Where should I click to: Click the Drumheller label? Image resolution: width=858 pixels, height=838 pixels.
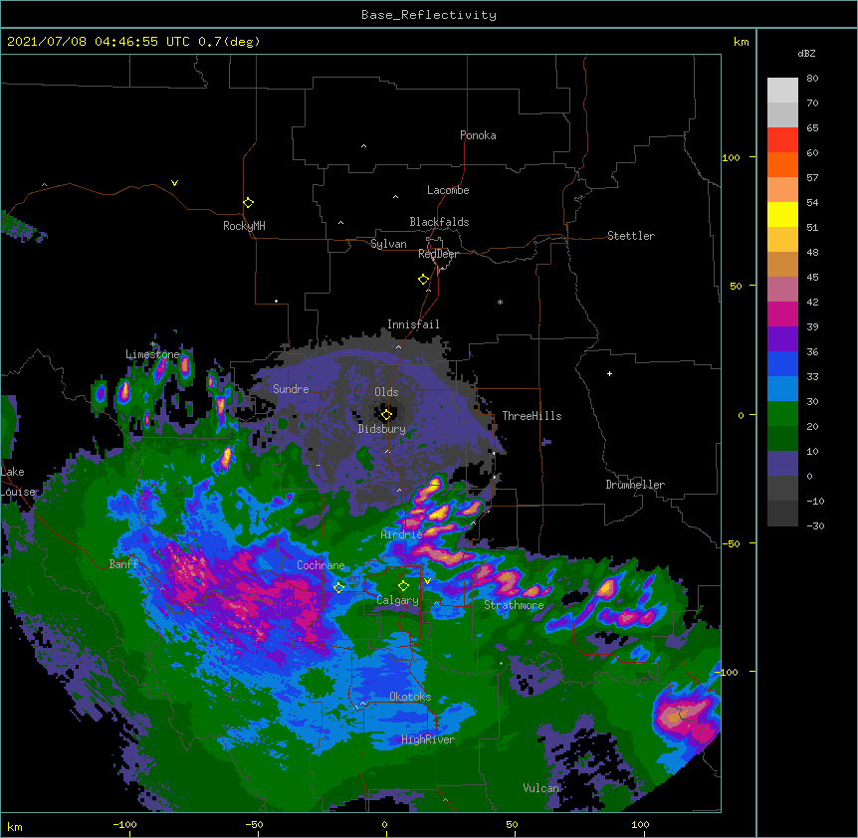click(x=635, y=485)
